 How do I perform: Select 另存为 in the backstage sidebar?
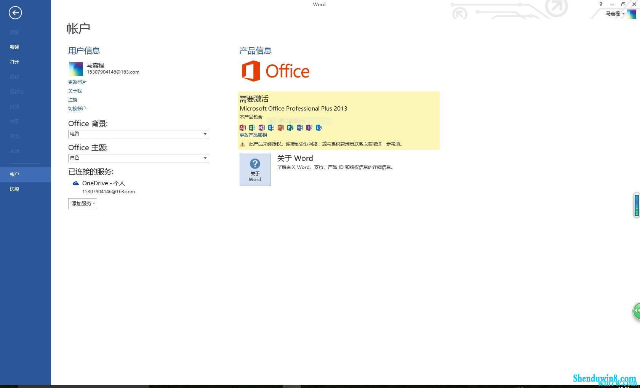coord(26,91)
